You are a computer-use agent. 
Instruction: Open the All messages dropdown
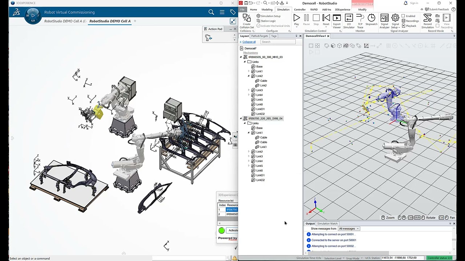[x=349, y=229]
